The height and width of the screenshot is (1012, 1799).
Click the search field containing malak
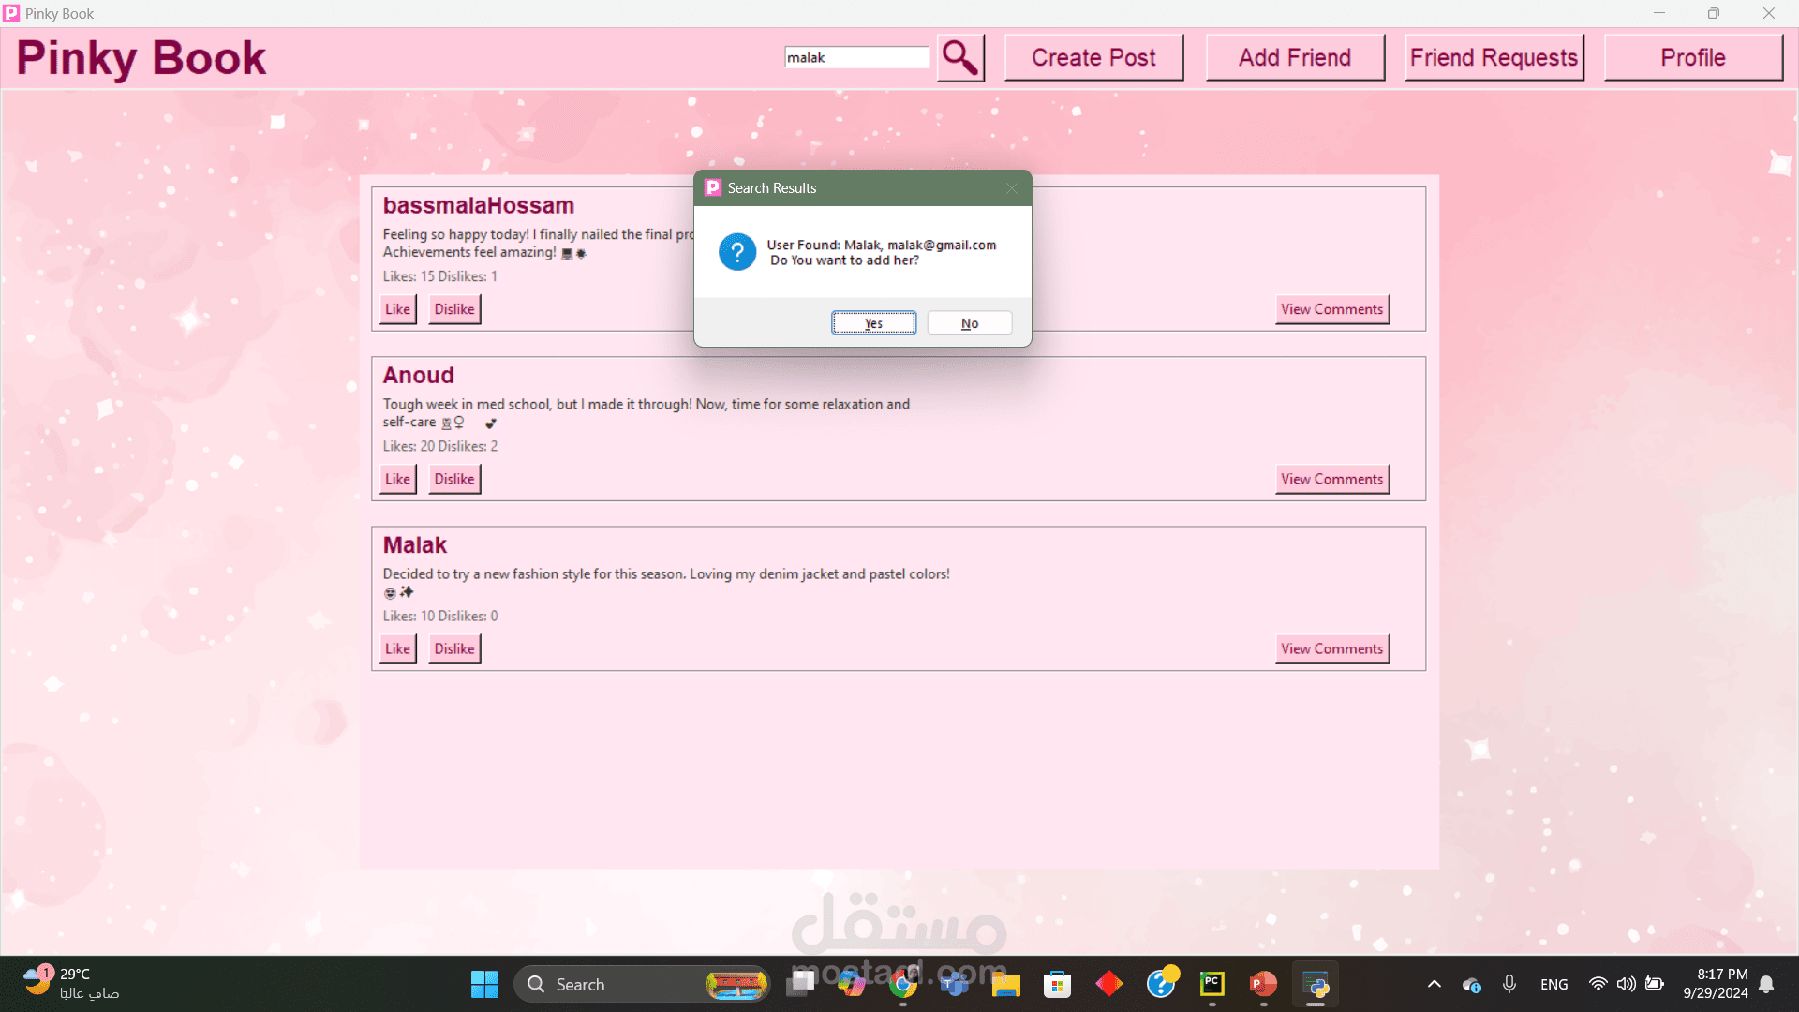tap(856, 58)
